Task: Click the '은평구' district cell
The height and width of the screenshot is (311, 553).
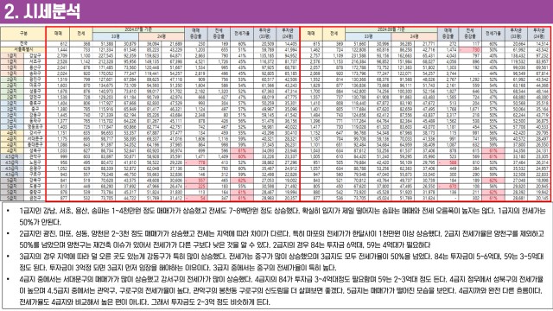Action: pyautogui.click(x=35, y=168)
